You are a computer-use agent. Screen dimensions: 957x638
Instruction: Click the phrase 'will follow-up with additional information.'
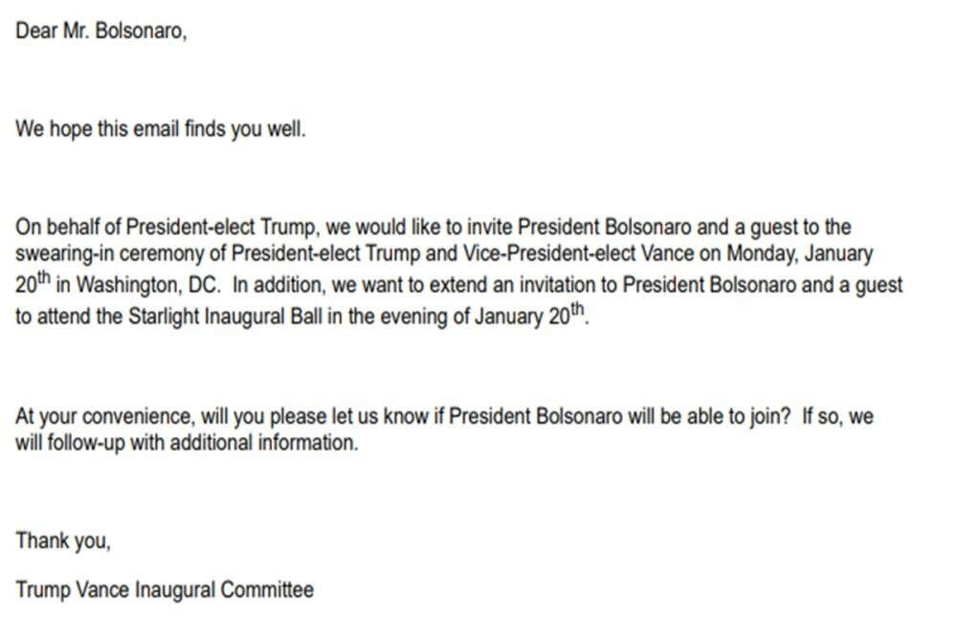(x=187, y=443)
